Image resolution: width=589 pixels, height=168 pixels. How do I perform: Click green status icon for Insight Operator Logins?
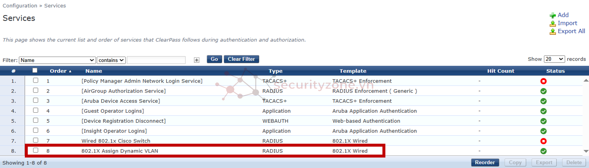(x=544, y=131)
